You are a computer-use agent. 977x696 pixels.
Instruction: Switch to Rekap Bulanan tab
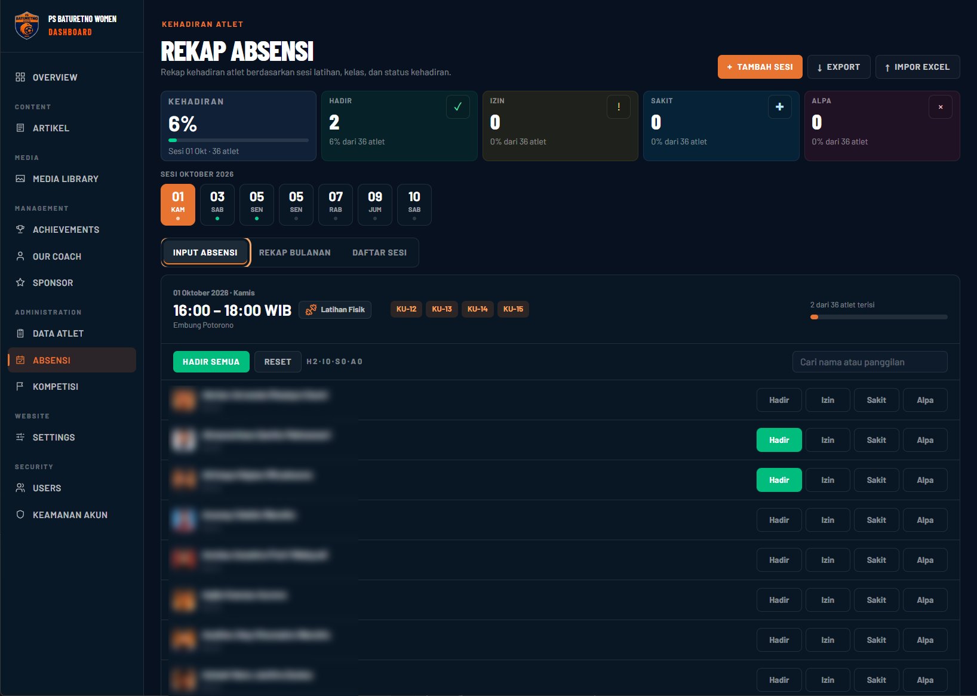pos(295,252)
